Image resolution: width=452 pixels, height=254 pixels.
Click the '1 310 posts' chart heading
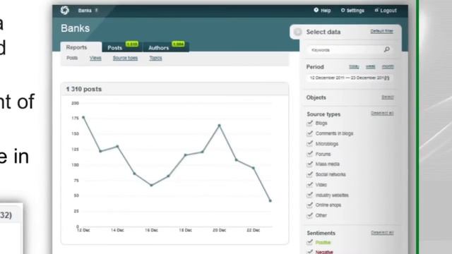click(84, 89)
